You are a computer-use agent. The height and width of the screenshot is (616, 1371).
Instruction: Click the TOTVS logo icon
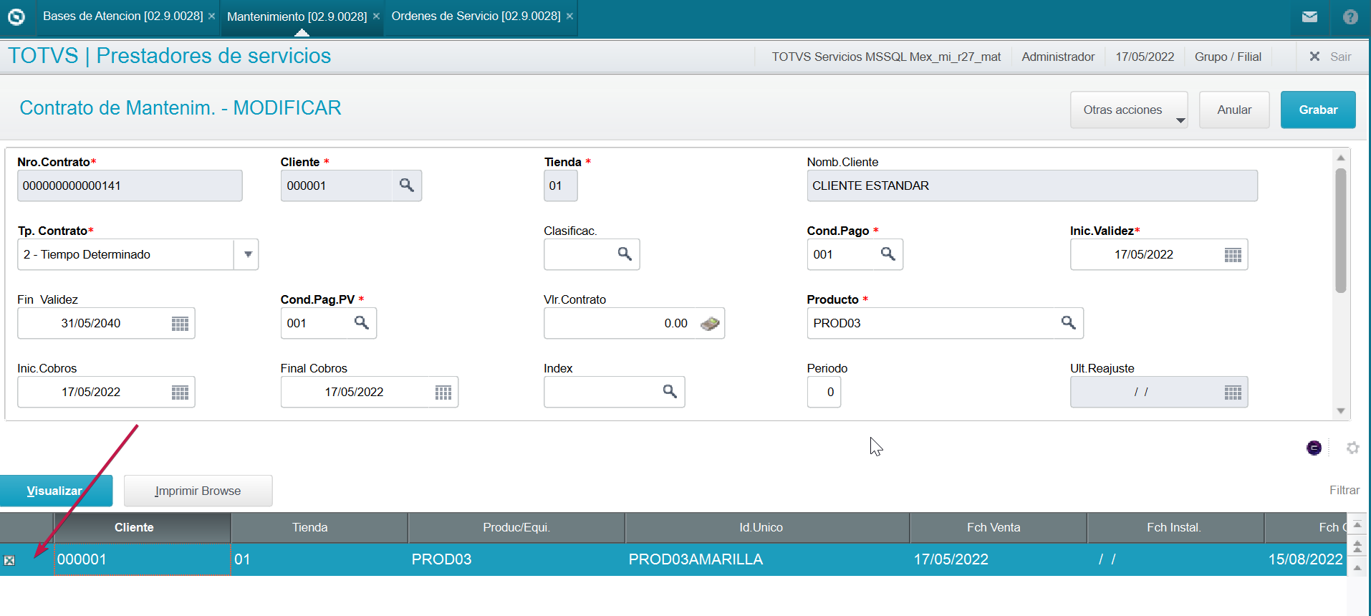(16, 16)
